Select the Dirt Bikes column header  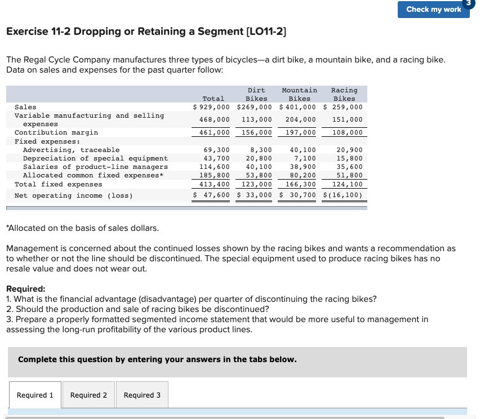coord(256,94)
